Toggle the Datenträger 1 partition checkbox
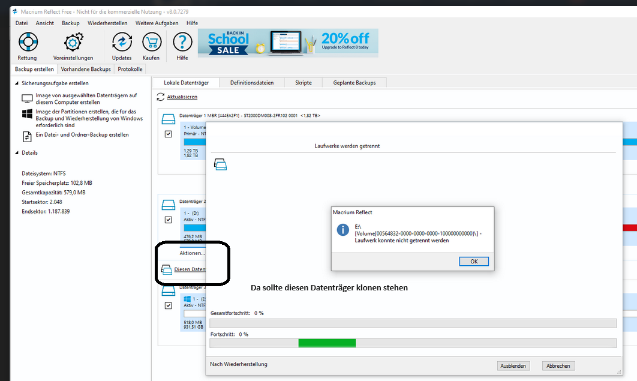 click(168, 134)
